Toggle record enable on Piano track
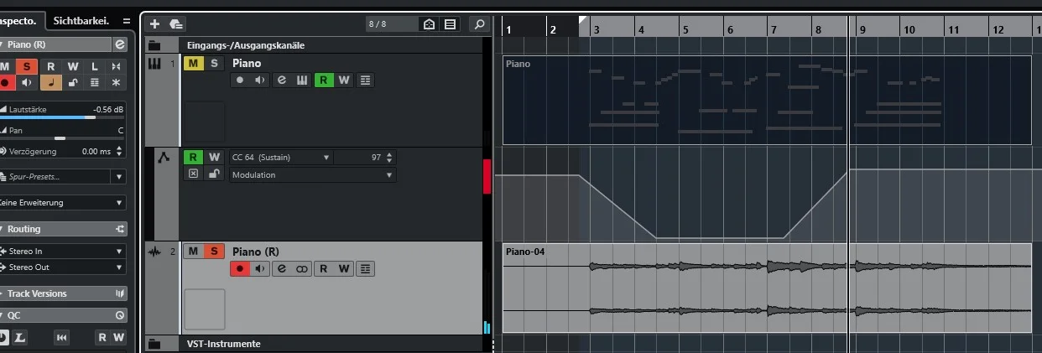This screenshot has height=353, width=1042. pos(239,80)
